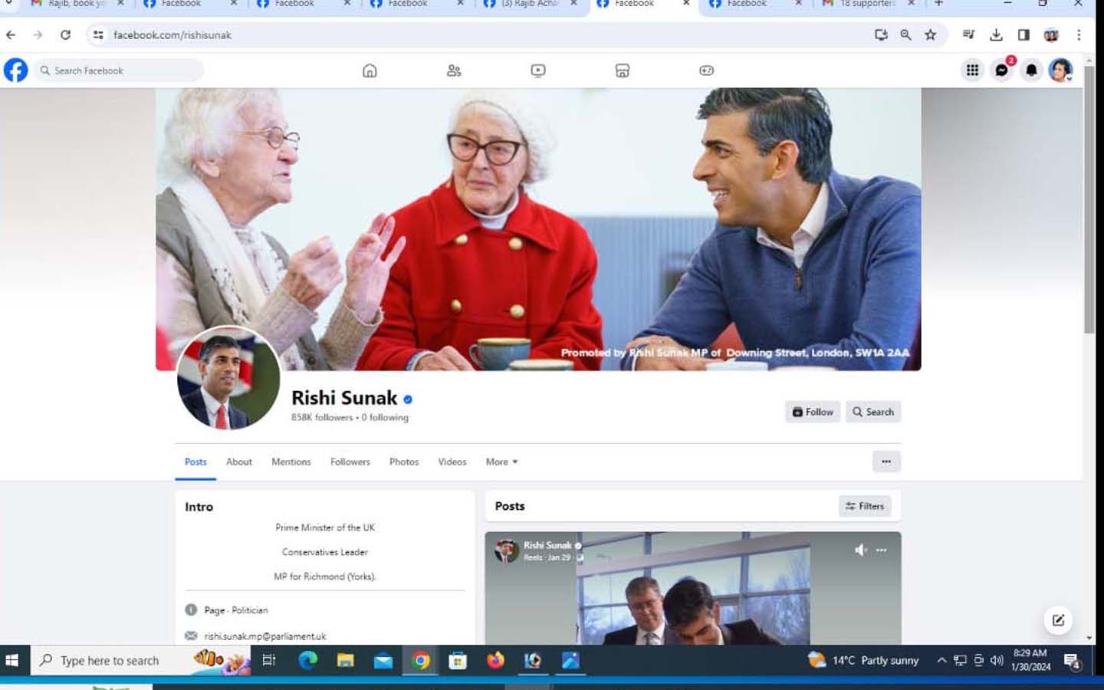Open the Chrome downloads icon

pyautogui.click(x=996, y=34)
